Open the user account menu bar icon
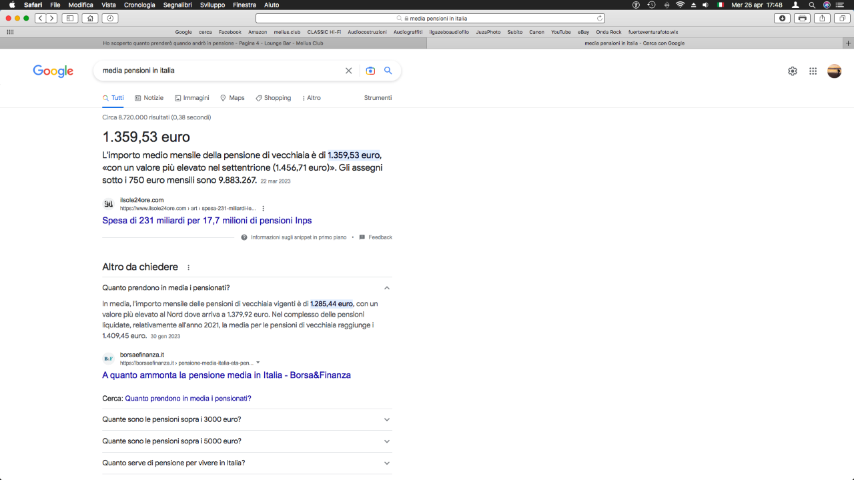Image resolution: width=854 pixels, height=480 pixels. pos(795,5)
